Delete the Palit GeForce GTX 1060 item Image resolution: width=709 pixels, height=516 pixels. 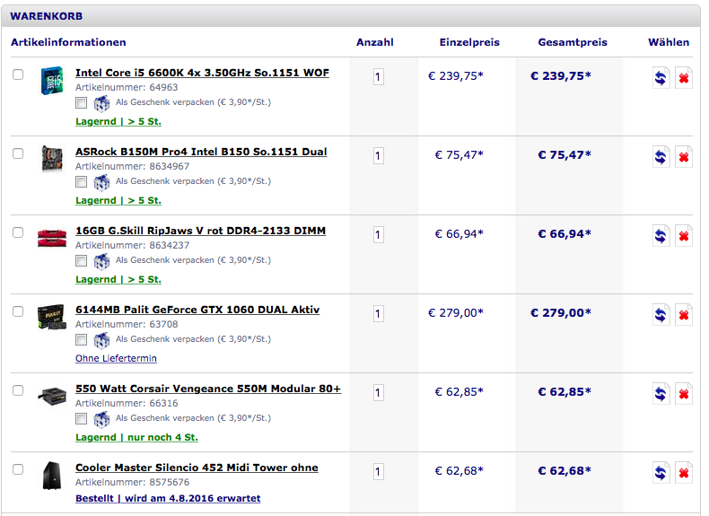coord(684,315)
